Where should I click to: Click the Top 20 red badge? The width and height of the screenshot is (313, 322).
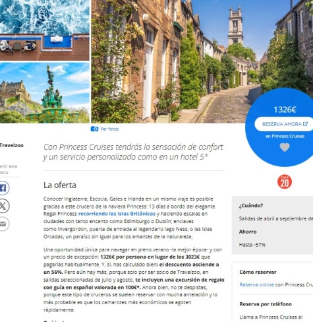285,182
